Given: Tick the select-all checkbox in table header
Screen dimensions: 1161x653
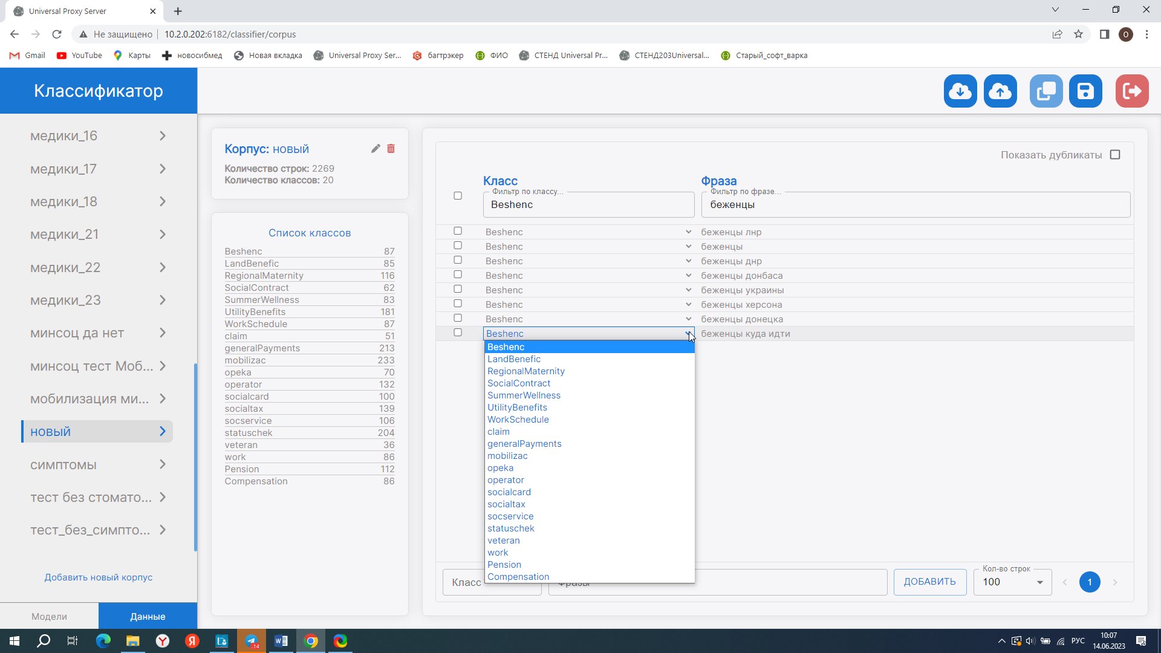Looking at the screenshot, I should [x=458, y=196].
